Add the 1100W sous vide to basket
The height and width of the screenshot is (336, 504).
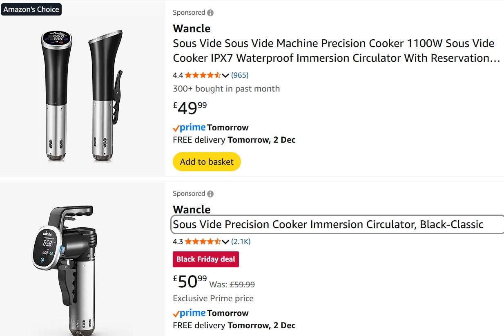click(207, 162)
